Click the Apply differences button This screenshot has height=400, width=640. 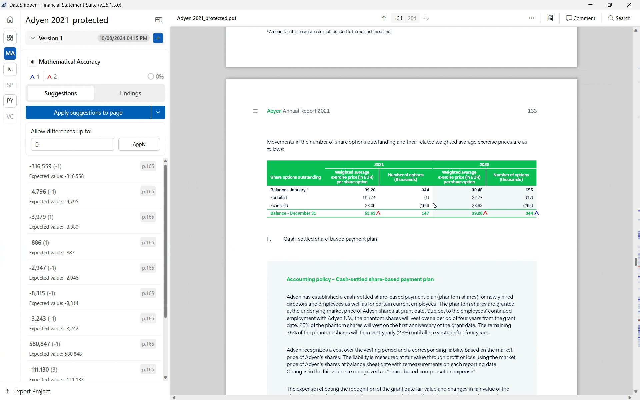point(139,144)
